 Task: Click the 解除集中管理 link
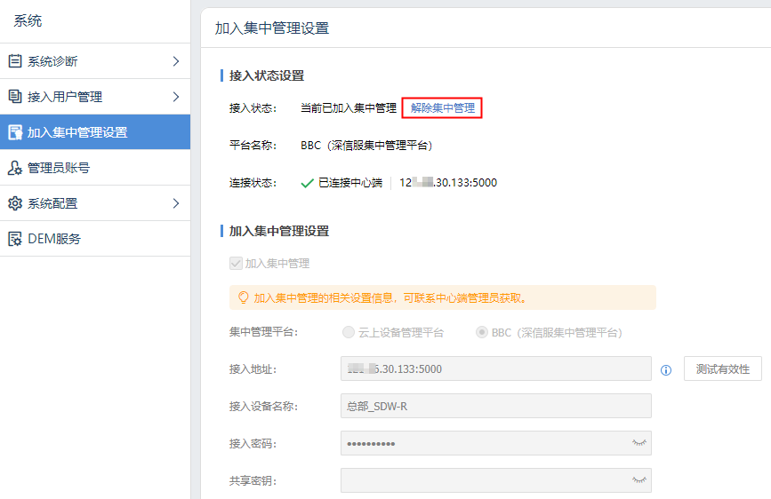pyautogui.click(x=442, y=108)
